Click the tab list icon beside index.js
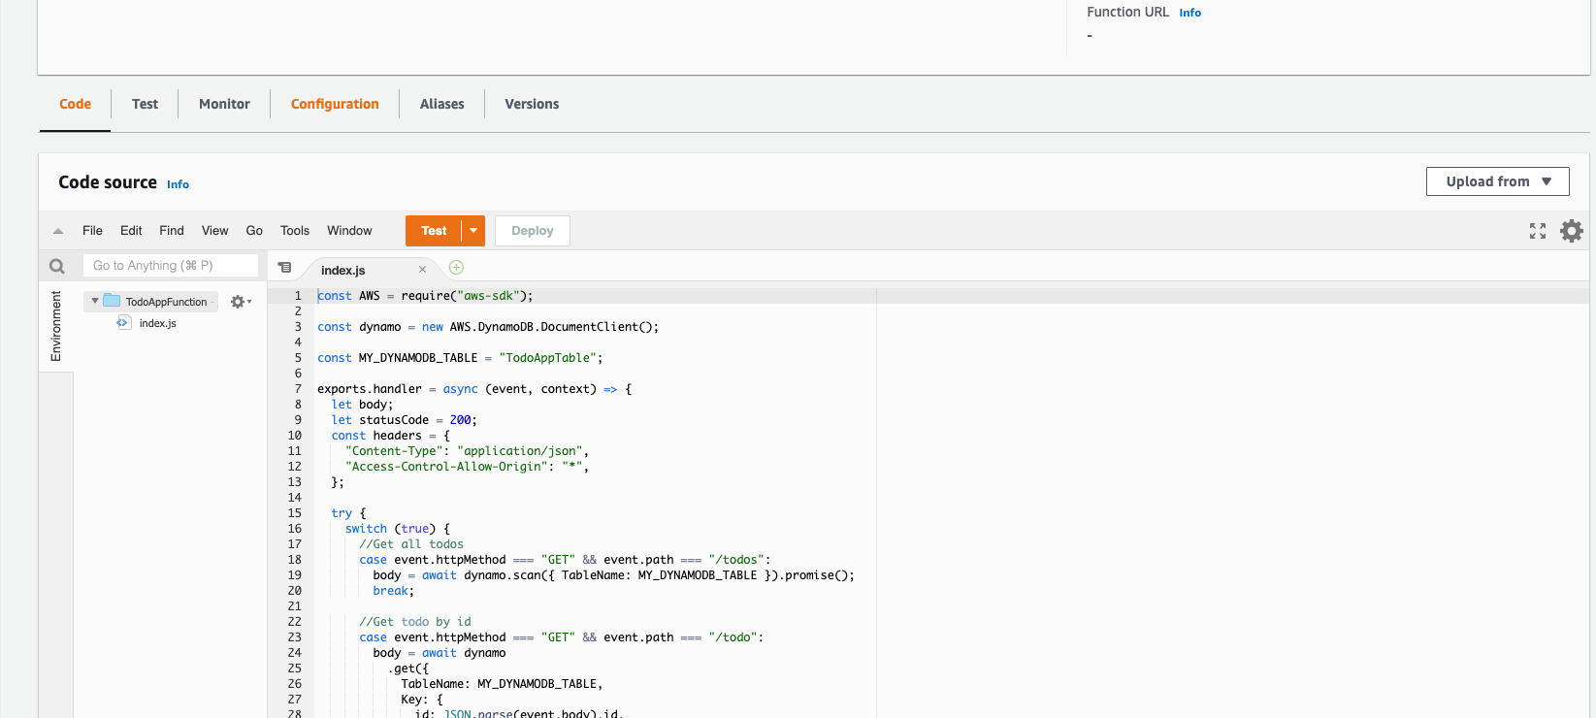 click(284, 268)
